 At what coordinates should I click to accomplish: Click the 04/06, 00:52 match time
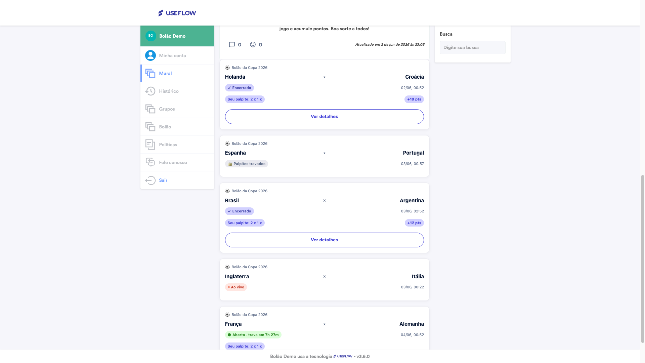412,335
